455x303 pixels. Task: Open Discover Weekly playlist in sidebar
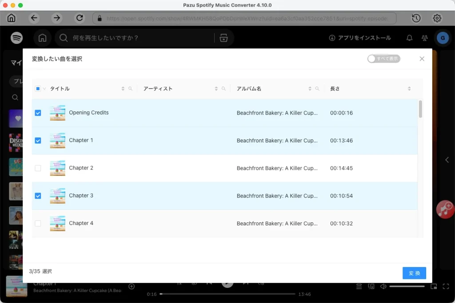point(16,143)
